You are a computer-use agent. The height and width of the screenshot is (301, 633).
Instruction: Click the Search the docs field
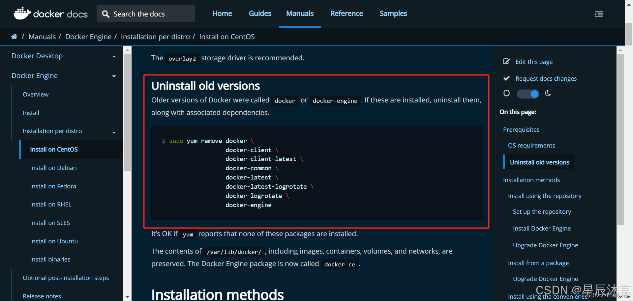(146, 14)
